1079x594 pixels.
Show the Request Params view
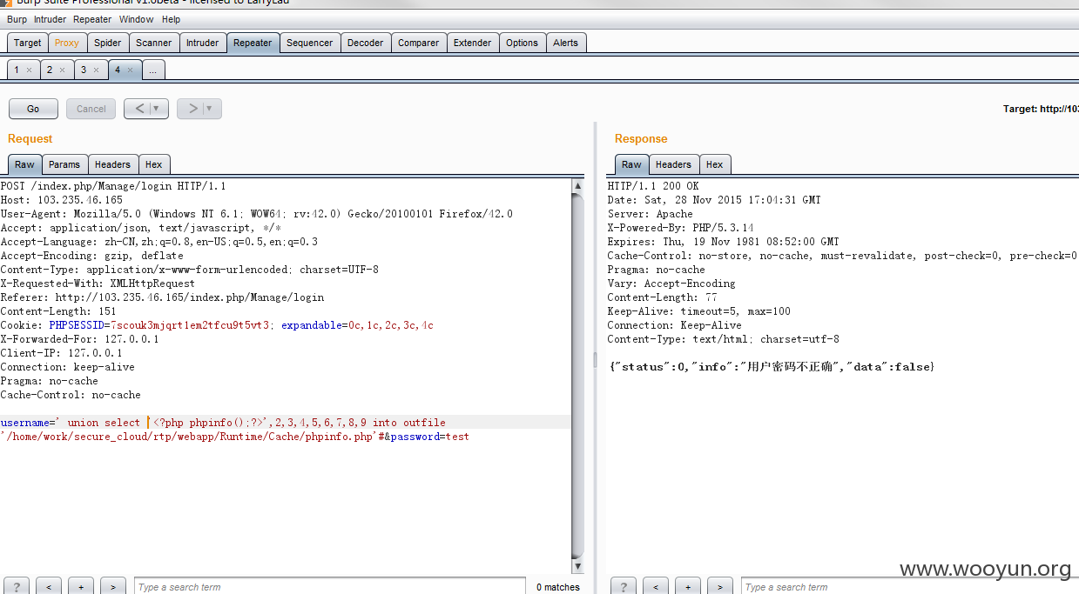(64, 164)
